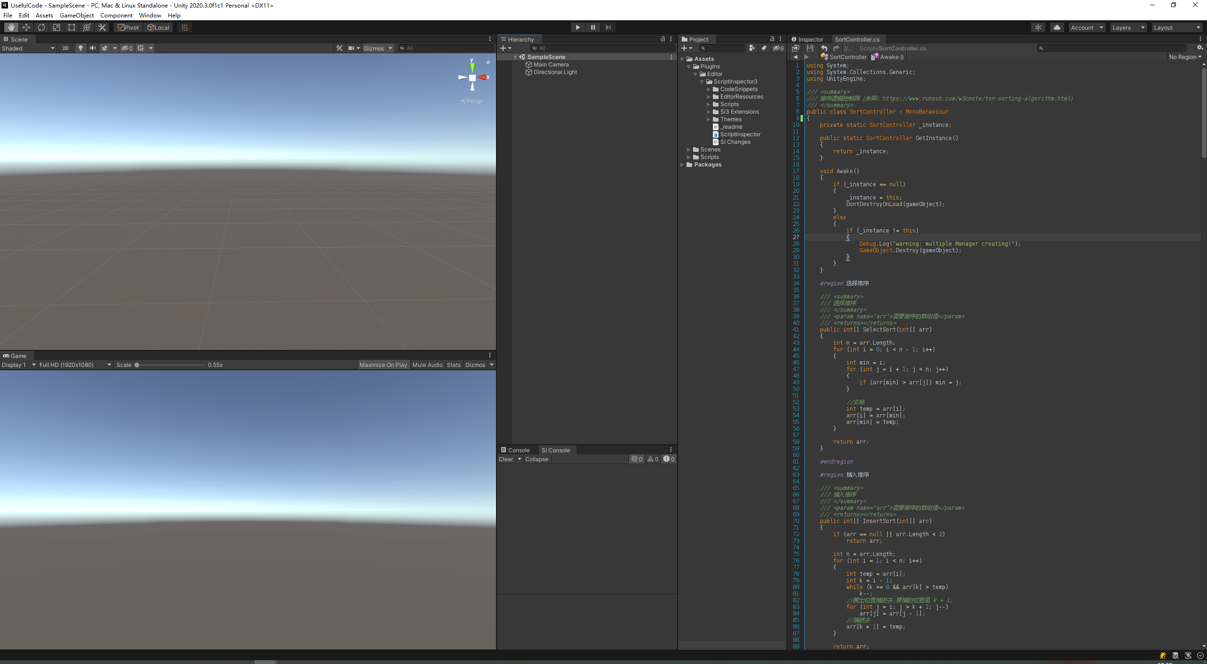Toggle Scene audio speaker
The width and height of the screenshot is (1207, 664).
click(93, 48)
